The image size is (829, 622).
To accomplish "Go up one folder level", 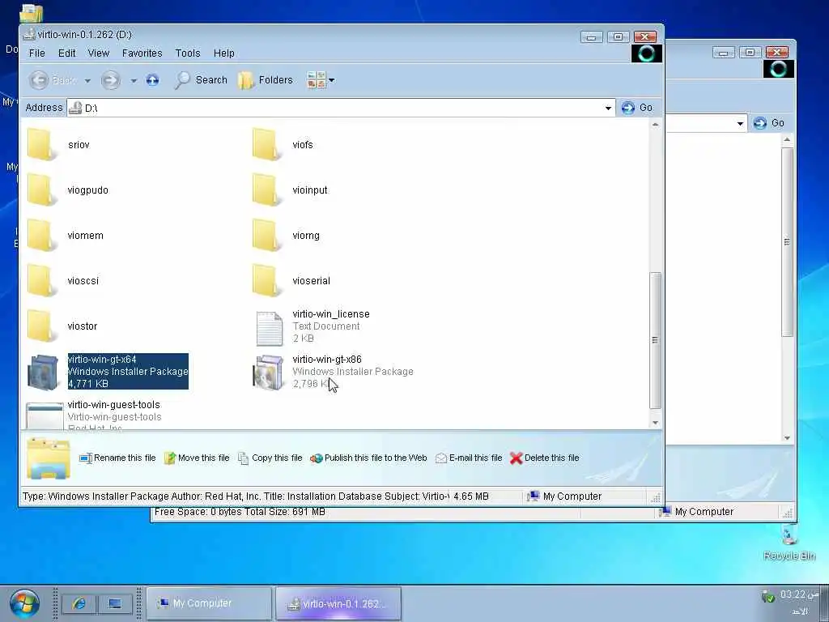I will 152,80.
